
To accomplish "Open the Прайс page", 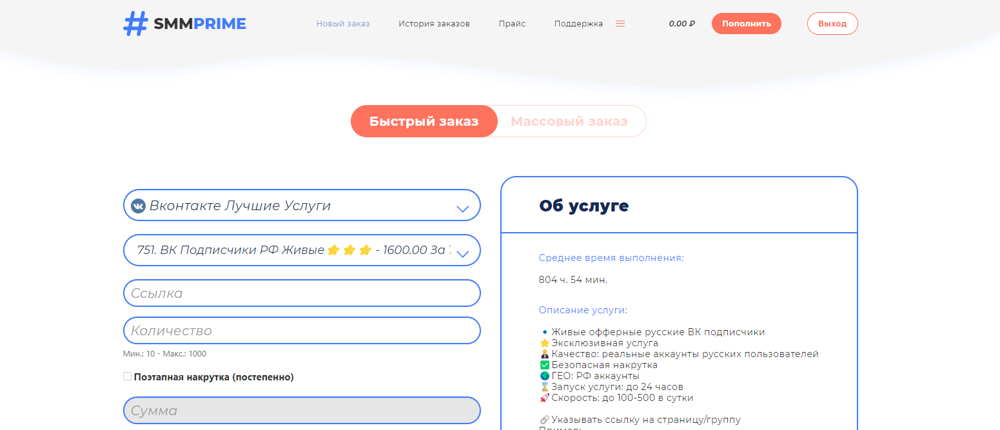I will tap(512, 24).
